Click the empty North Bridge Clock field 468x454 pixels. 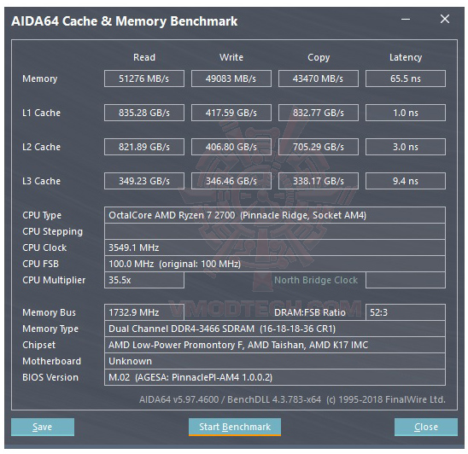click(x=406, y=280)
